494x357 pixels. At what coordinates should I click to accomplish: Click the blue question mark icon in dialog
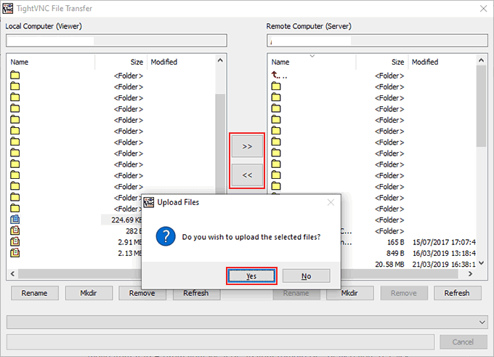(x=167, y=236)
